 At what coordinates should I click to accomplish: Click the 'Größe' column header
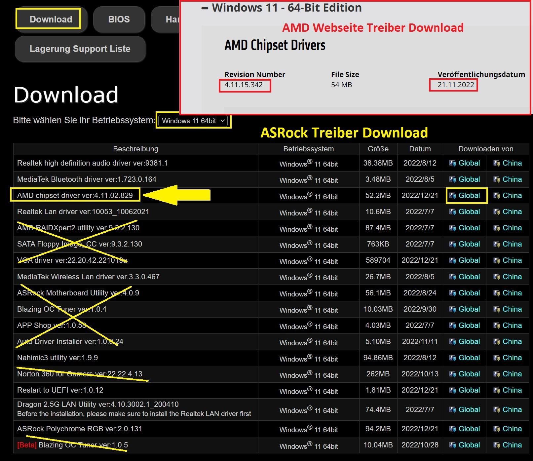[378, 149]
